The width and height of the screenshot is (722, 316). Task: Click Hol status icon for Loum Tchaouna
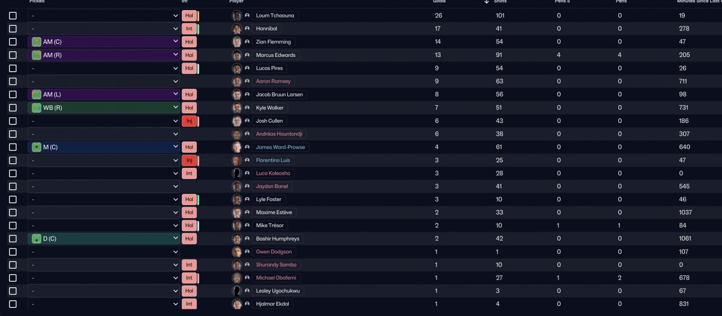pyautogui.click(x=189, y=16)
